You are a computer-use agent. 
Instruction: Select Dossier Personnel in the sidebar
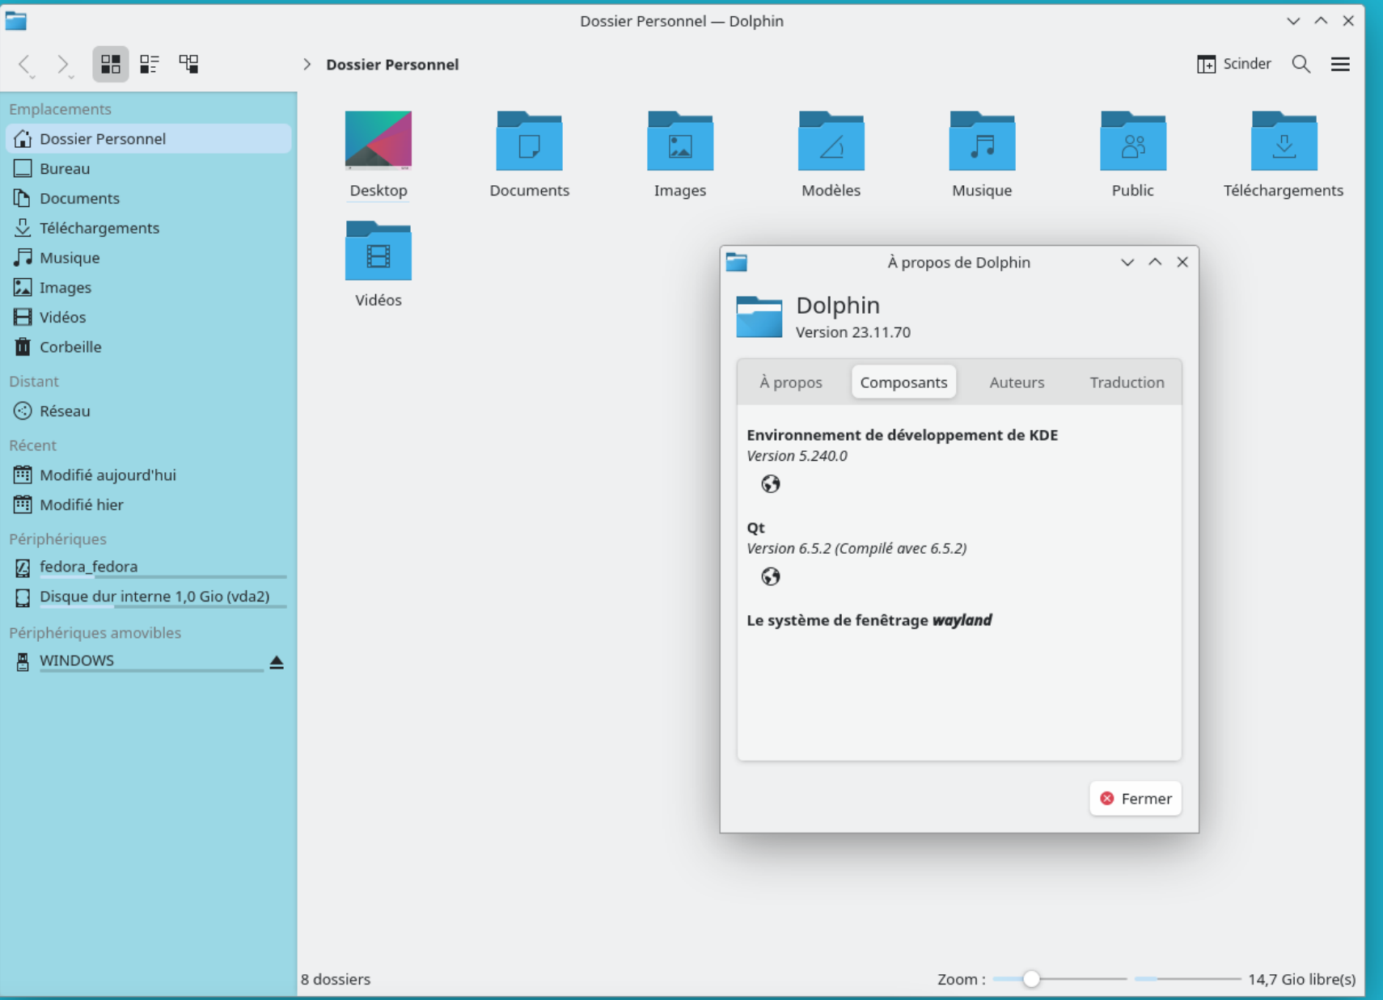pos(149,138)
